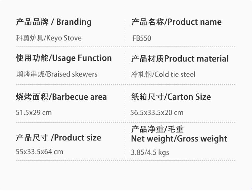Screen dimensions: 252x191
Task: Click the Product material heading
Action: (180, 59)
